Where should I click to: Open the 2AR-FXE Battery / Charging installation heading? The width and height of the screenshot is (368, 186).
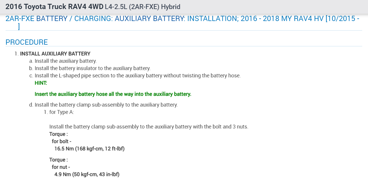click(182, 19)
